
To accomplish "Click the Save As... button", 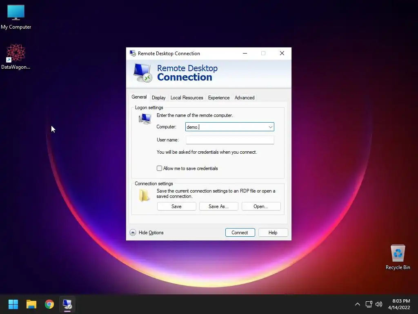I will (x=219, y=206).
